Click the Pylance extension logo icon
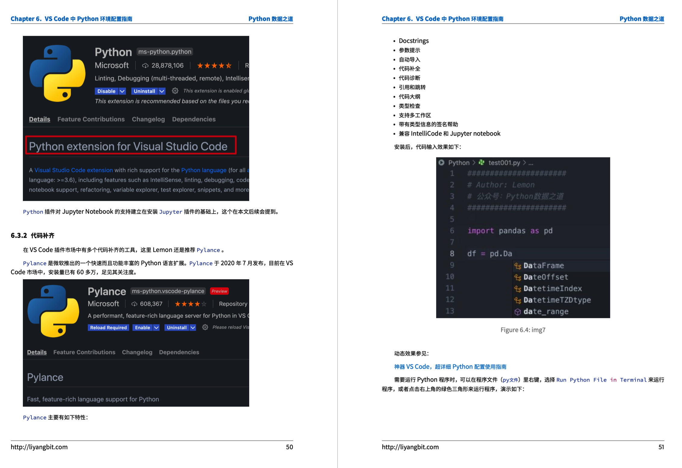This screenshot has height=468, width=682. [x=53, y=312]
